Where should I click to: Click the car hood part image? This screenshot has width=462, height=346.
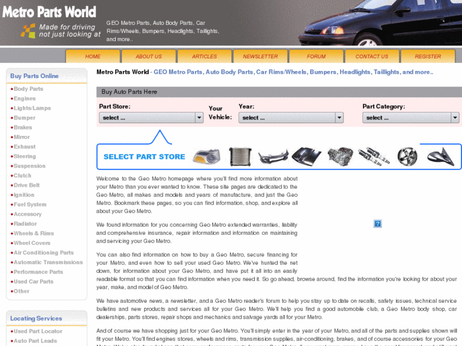pyautogui.click(x=306, y=157)
